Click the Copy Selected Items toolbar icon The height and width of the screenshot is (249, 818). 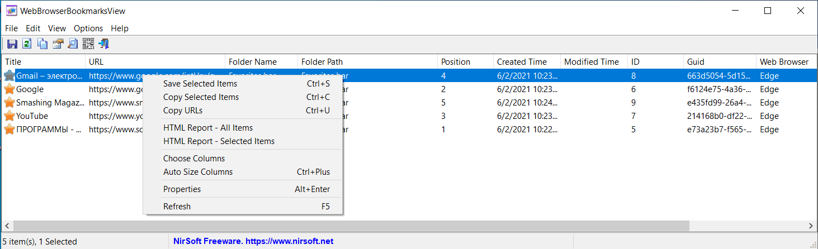coord(42,44)
